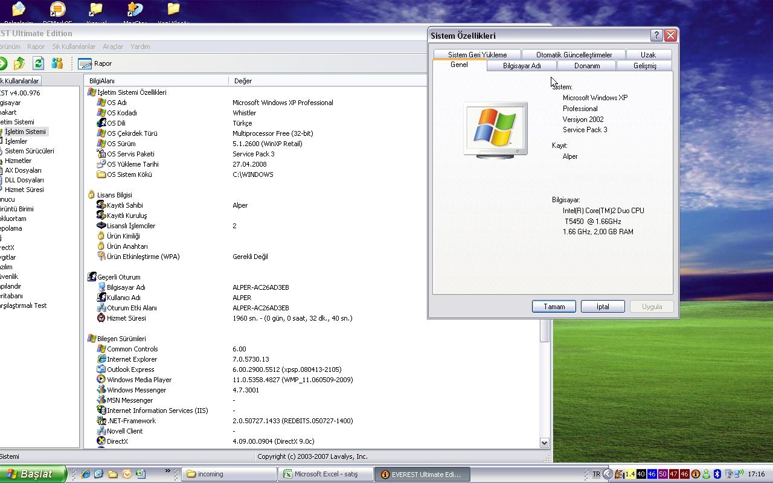The height and width of the screenshot is (483, 773).
Task: Click the Ürün Anahtarı lock icon
Action: (x=101, y=246)
